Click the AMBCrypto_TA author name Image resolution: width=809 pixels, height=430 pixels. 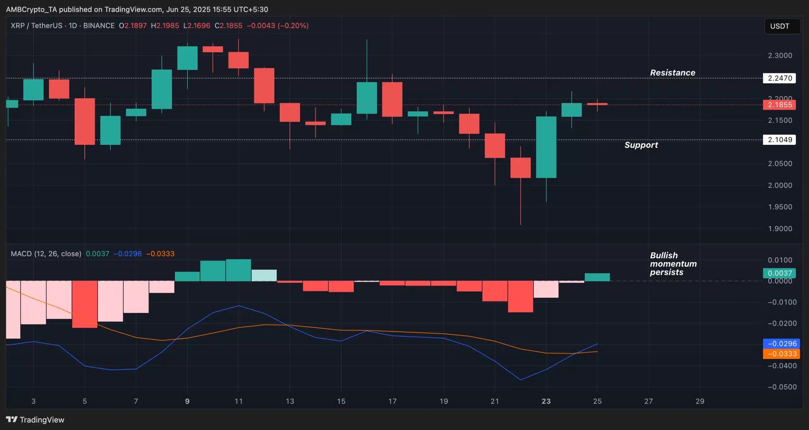(x=32, y=9)
